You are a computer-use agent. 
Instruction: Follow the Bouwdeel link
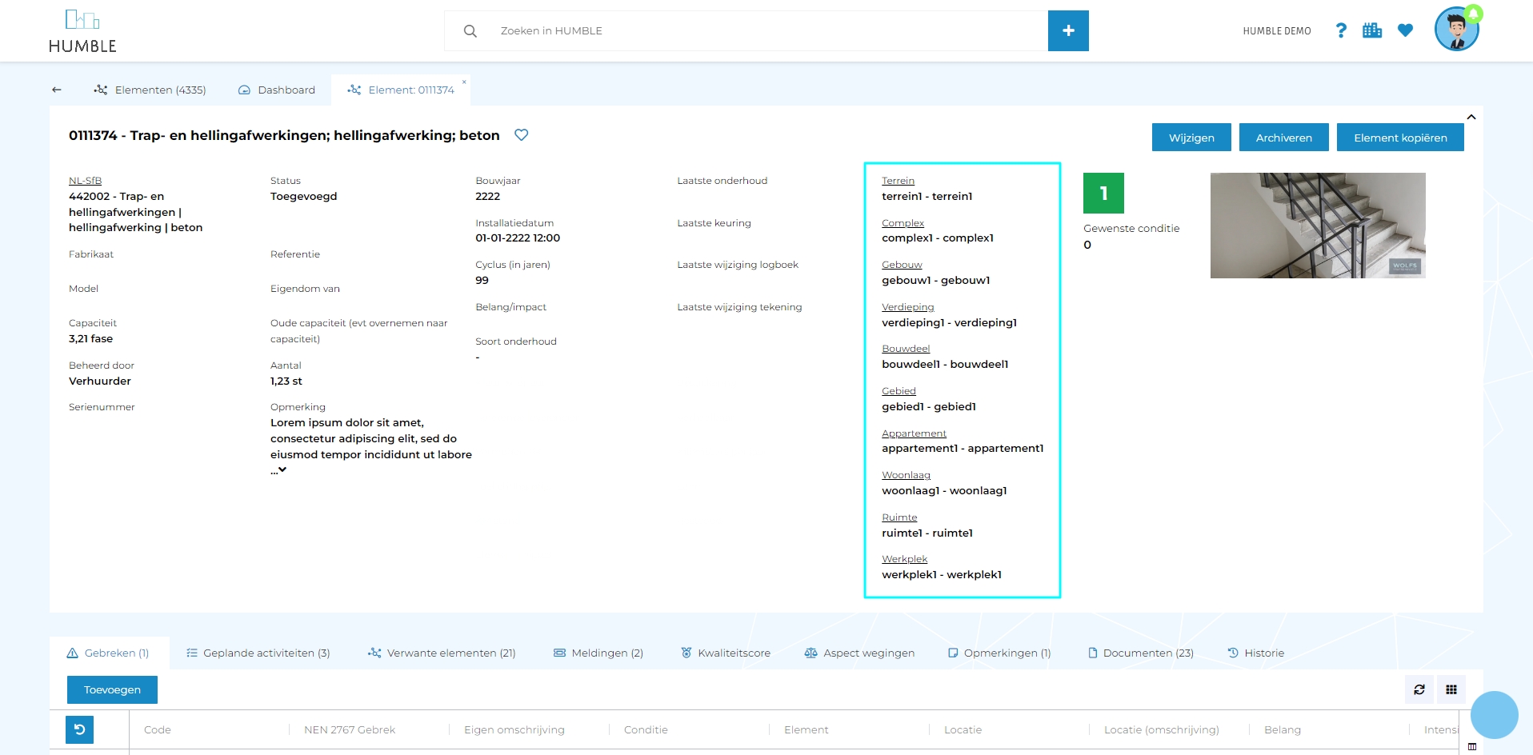point(906,349)
